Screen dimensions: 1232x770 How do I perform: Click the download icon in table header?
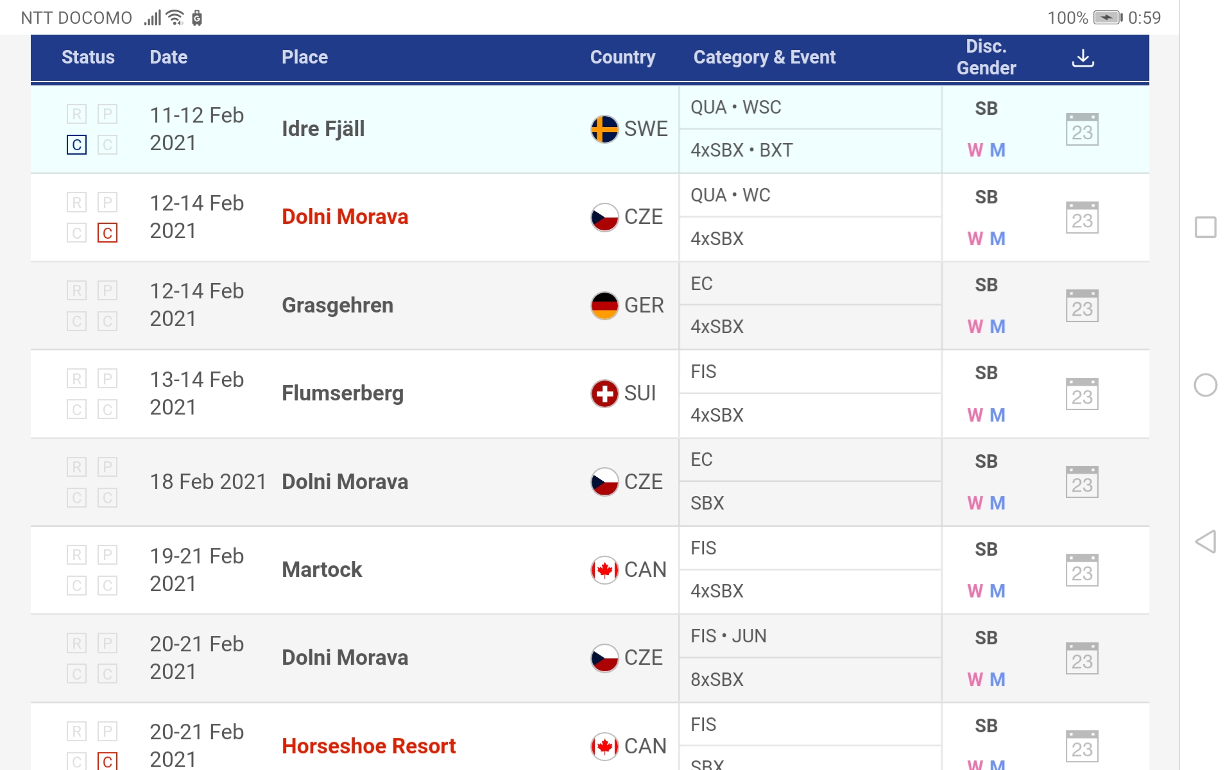[x=1082, y=58]
